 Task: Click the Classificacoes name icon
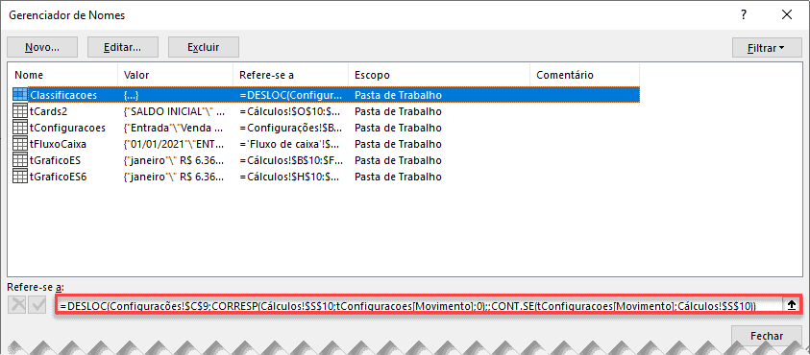(x=19, y=95)
